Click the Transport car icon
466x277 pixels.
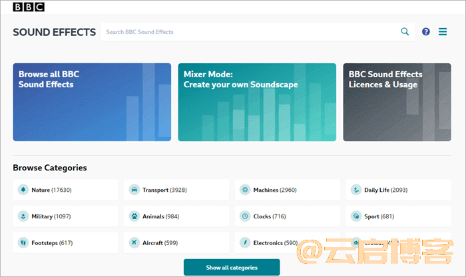[x=134, y=190]
